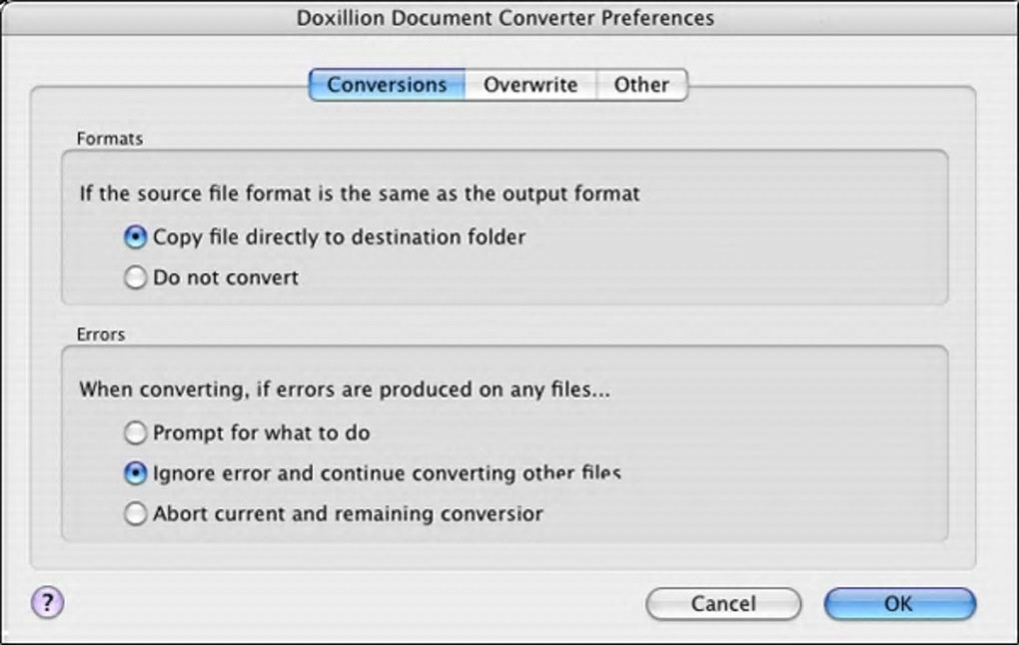The image size is (1019, 645).
Task: Select the 'Ignore error and continue' radio button
Action: pos(135,473)
